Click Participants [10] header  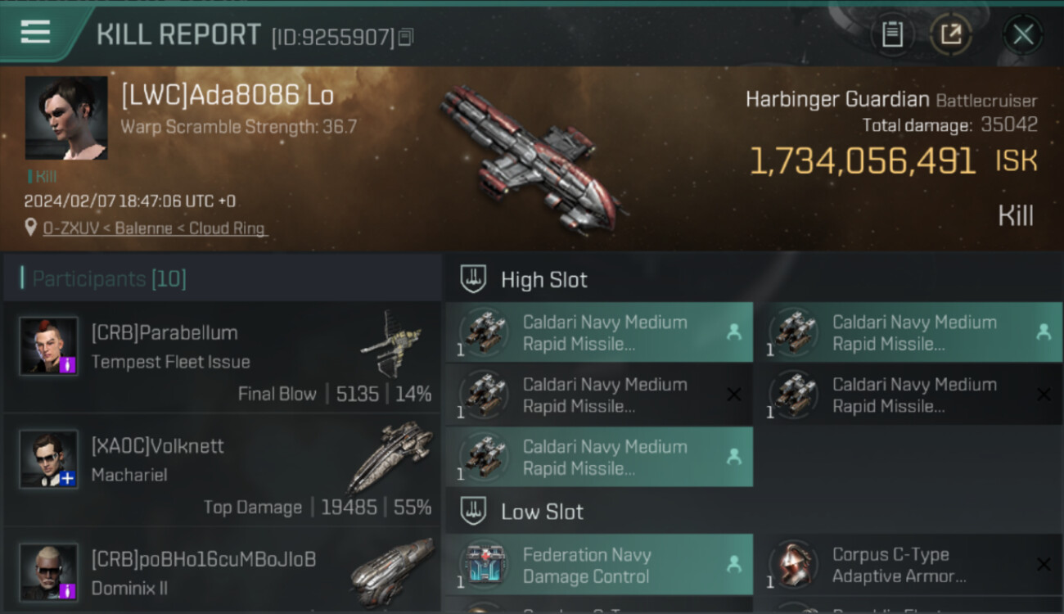coord(109,279)
